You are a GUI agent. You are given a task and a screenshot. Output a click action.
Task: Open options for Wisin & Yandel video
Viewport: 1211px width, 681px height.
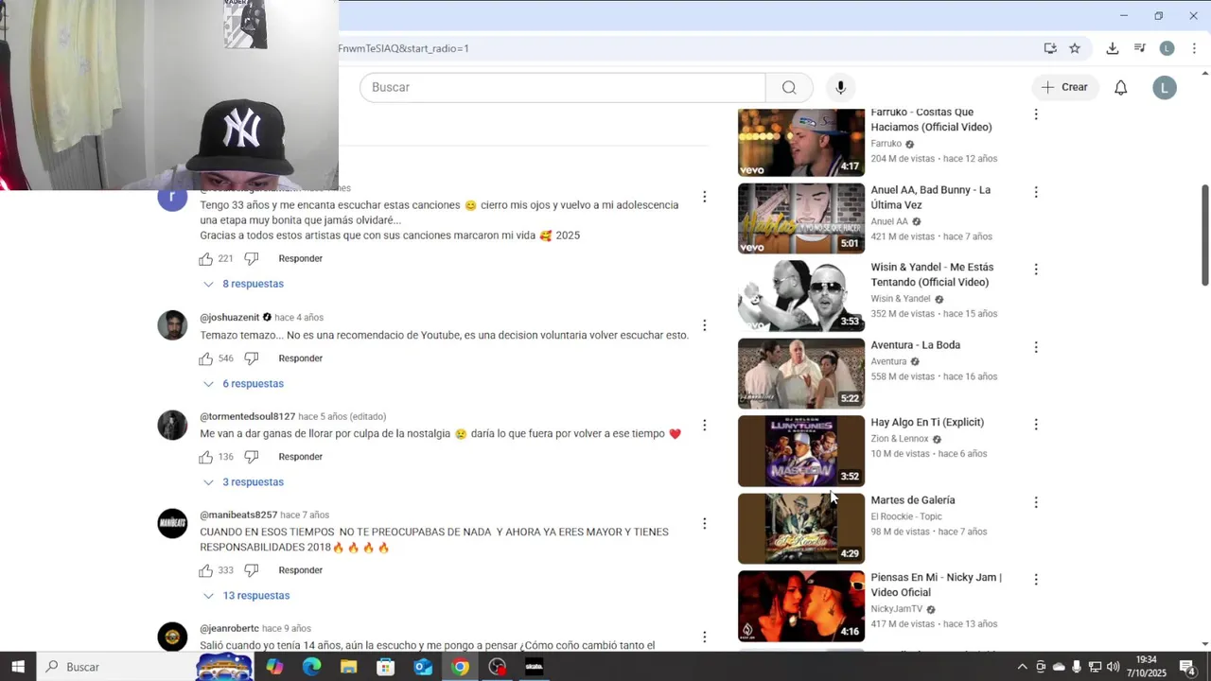(1036, 270)
